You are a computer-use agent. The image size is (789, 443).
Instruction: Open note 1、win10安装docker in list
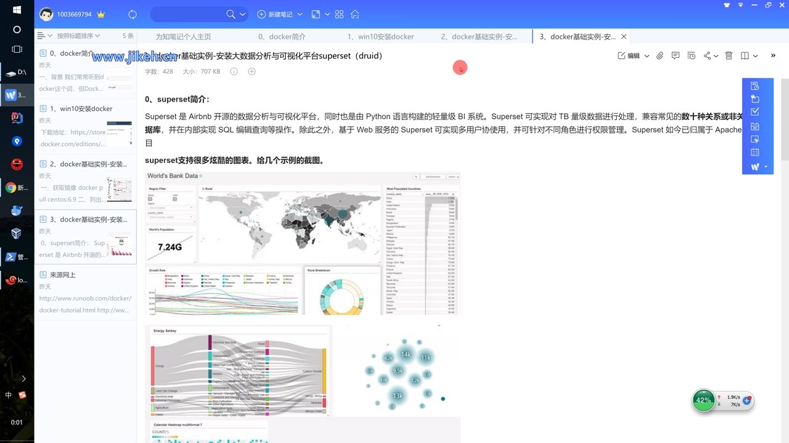85,127
